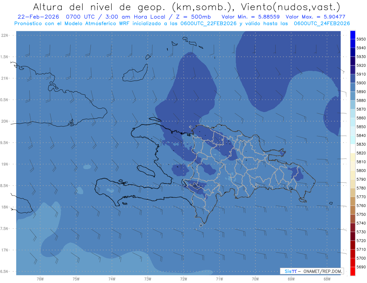The image size is (367, 283).
Task: Click the '5690' colorbar value
Action: coord(361,267)
